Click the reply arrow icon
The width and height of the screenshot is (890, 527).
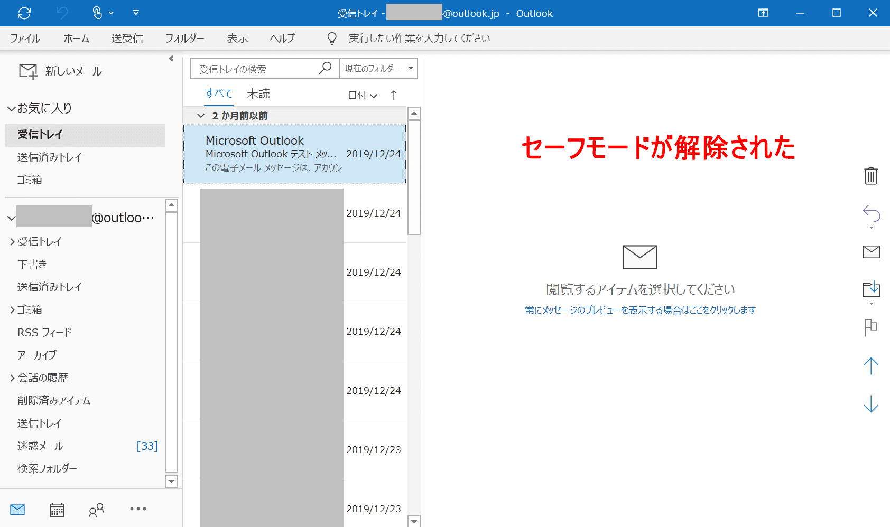872,213
